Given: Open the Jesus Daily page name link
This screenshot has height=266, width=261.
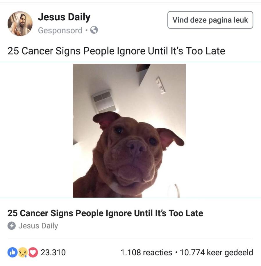Looking at the screenshot, I should click(64, 17).
